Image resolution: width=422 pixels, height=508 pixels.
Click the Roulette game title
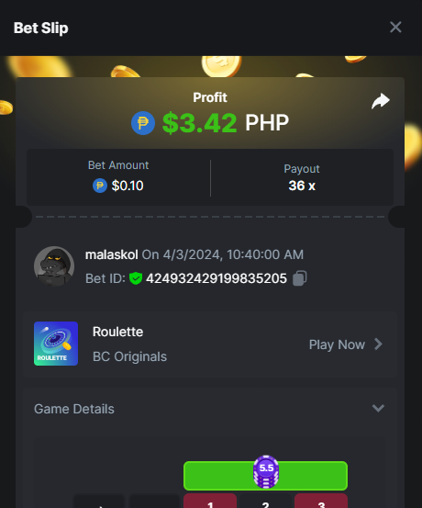[x=117, y=332]
